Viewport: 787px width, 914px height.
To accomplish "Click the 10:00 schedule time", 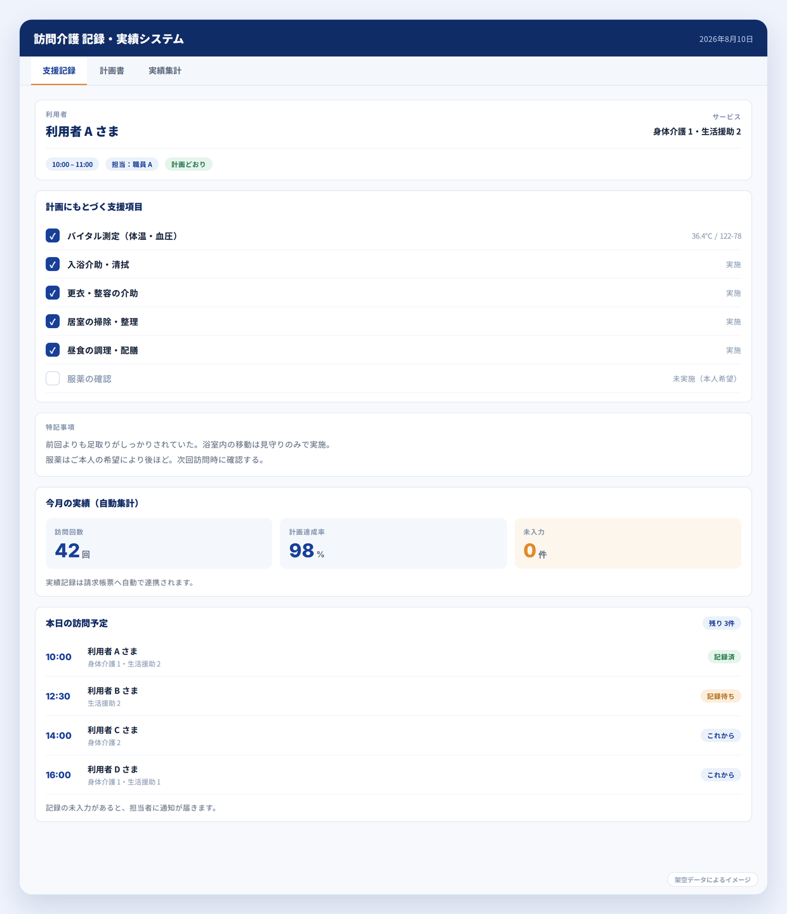I will (x=58, y=657).
